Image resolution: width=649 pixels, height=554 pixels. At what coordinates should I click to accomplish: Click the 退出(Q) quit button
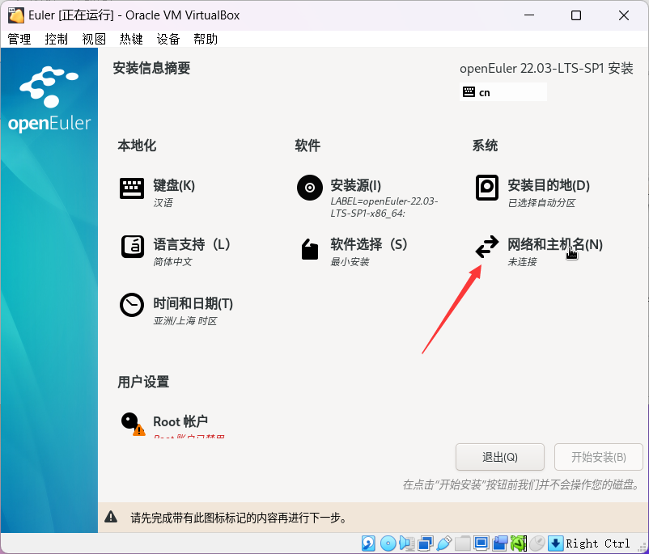tap(500, 457)
